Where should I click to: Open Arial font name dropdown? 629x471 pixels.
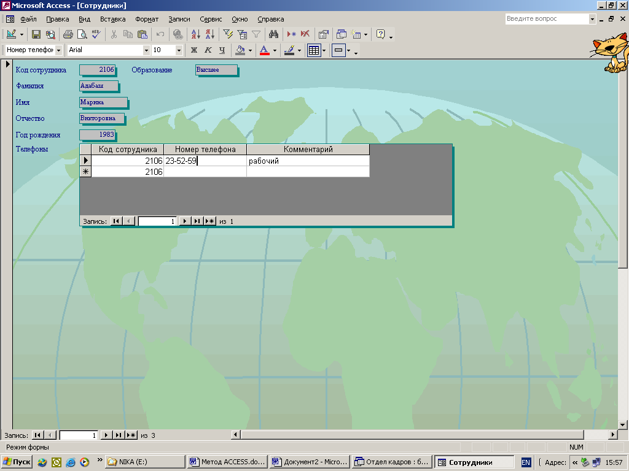pos(146,50)
